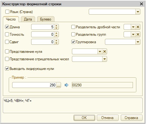146x124 pixels.
Task: Clear the Представление нуля field with X
Action: pyautogui.click(x=105, y=52)
